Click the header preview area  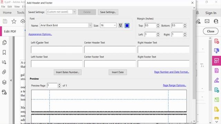pyautogui.click(x=109, y=101)
